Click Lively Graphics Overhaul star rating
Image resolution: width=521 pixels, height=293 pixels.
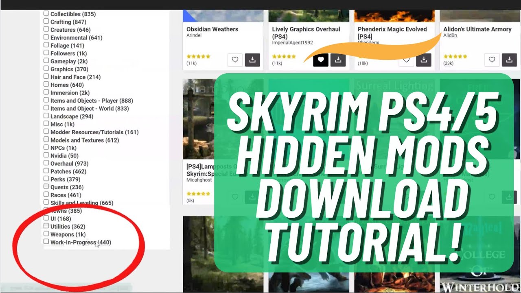[x=284, y=57]
